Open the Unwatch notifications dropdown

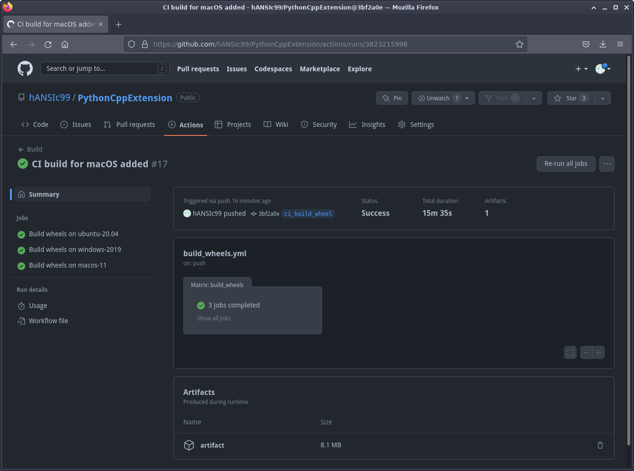pos(443,98)
